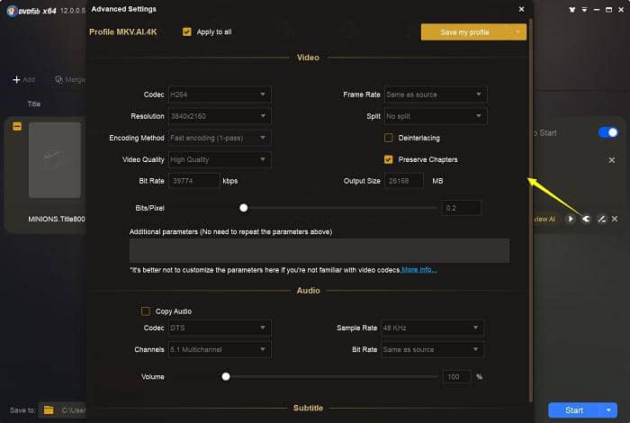Click the DVDFab logo icon

click(12, 11)
